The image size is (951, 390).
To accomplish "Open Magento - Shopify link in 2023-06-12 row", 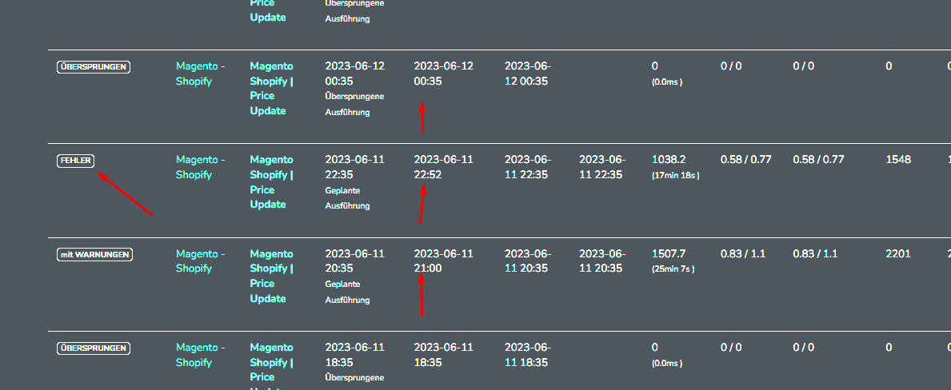I will pos(201,74).
